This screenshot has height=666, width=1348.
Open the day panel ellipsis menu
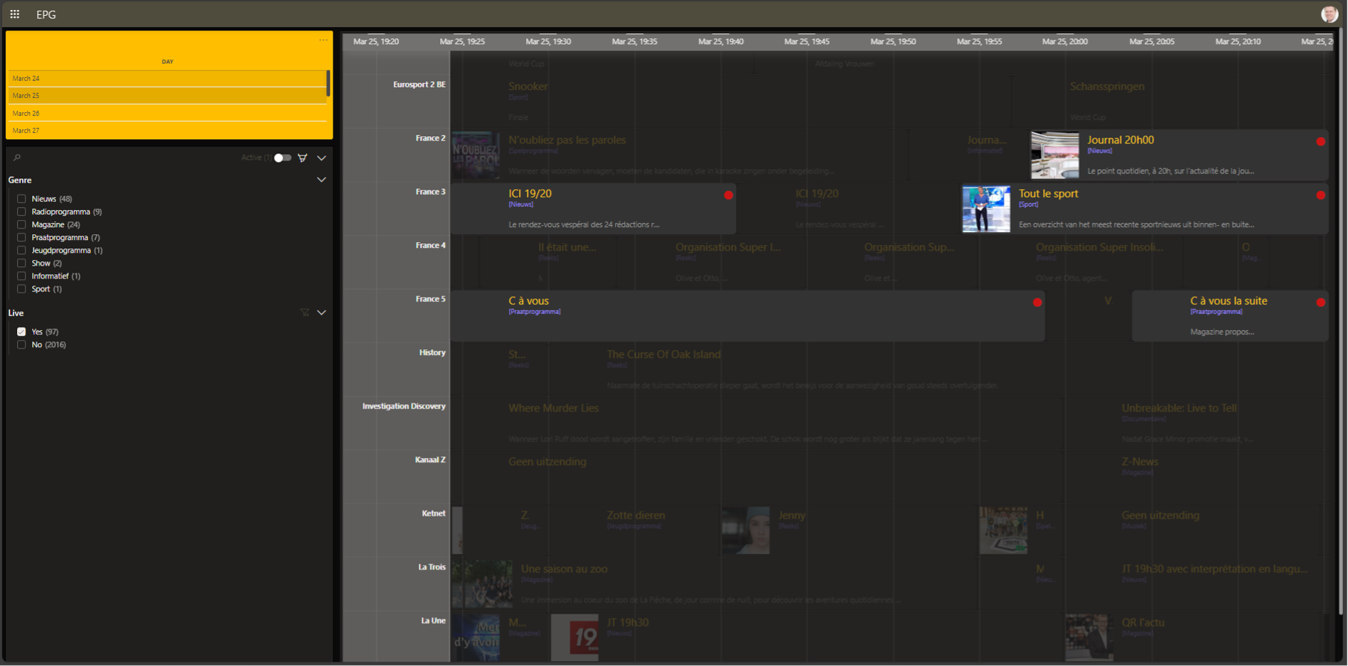(323, 40)
